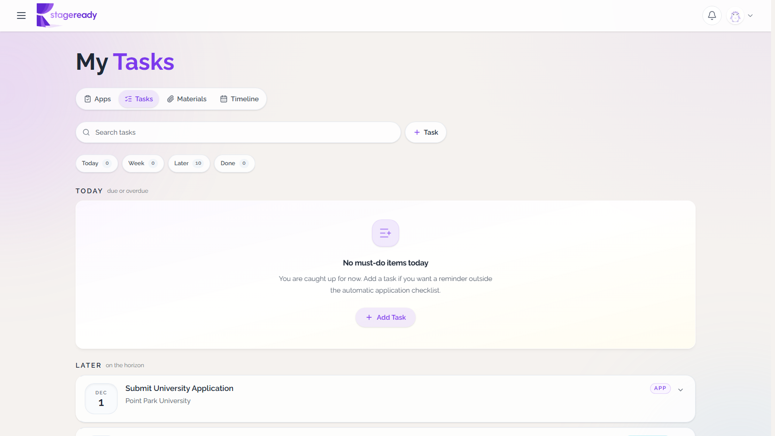Open the notifications bell
Image resolution: width=775 pixels, height=436 pixels.
point(712,16)
